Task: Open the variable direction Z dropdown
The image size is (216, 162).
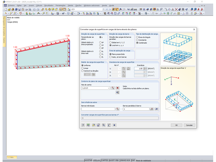Action: (x=90, y=74)
